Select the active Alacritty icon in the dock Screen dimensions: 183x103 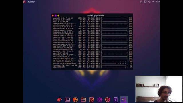click(124, 100)
